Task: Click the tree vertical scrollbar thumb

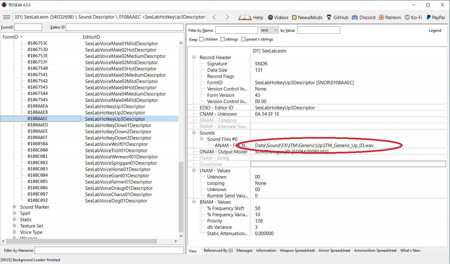Action: pyautogui.click(x=181, y=197)
